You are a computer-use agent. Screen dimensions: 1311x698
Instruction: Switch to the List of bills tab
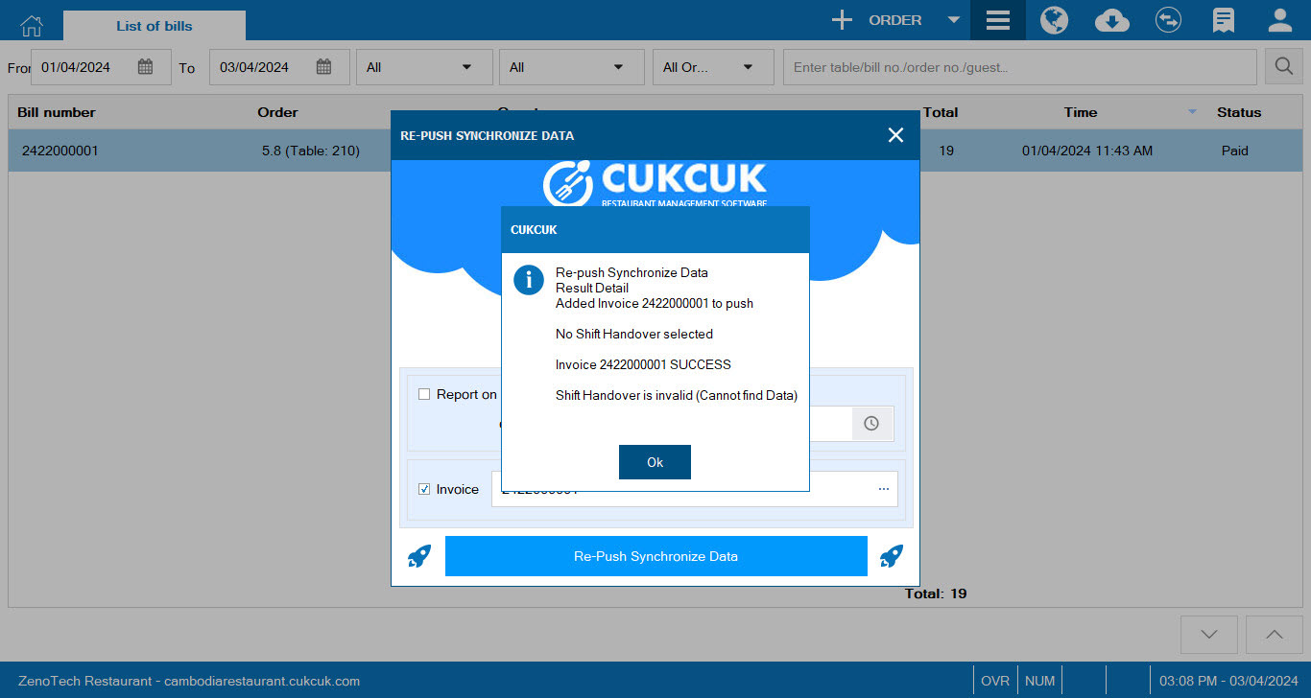click(154, 25)
